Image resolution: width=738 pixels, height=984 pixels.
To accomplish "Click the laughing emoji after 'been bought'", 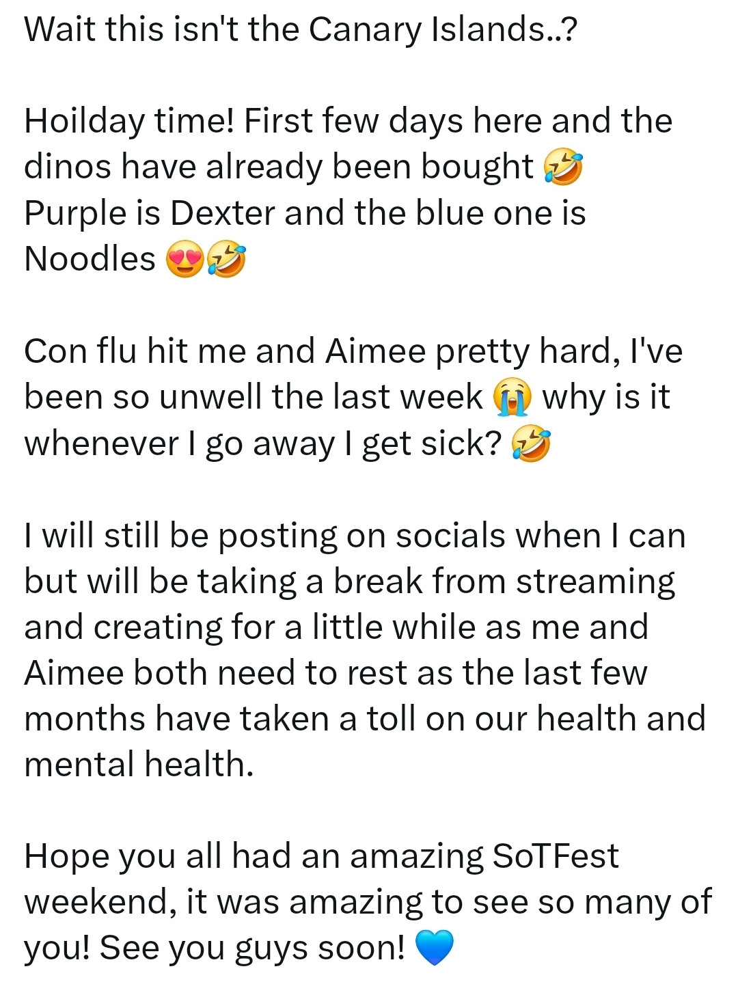I will [x=563, y=168].
